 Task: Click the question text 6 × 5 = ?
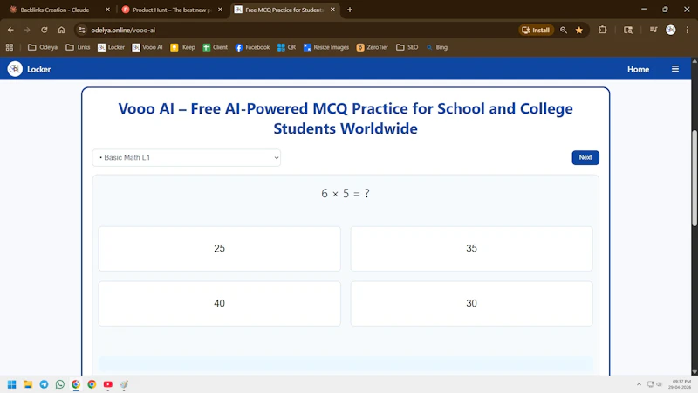point(346,193)
